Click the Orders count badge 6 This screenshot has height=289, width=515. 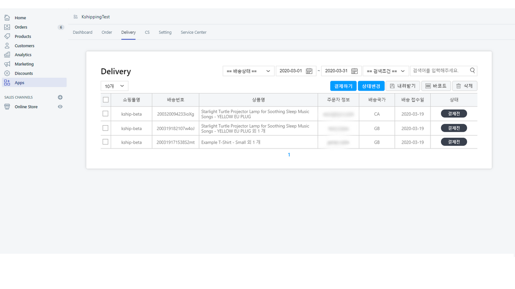pos(61,27)
